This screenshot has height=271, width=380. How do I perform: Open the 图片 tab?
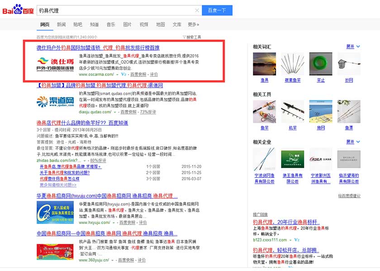[x=127, y=24]
